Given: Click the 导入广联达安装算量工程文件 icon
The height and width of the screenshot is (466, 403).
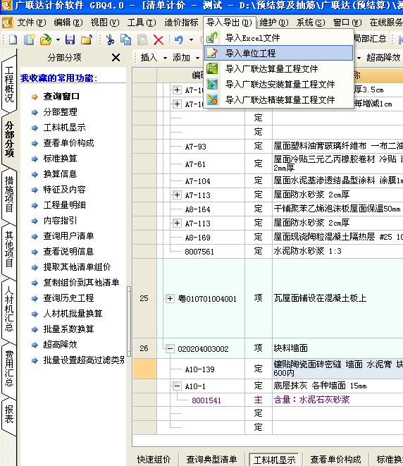Looking at the screenshot, I should click(212, 84).
